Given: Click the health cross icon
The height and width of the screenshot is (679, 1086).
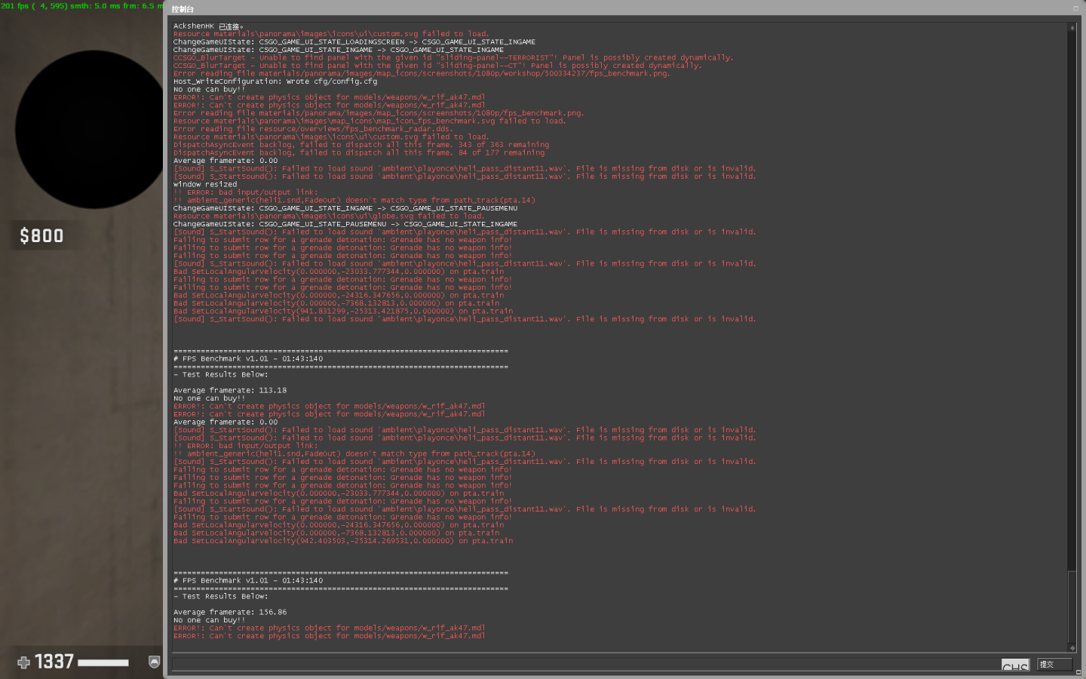Looking at the screenshot, I should pyautogui.click(x=23, y=662).
